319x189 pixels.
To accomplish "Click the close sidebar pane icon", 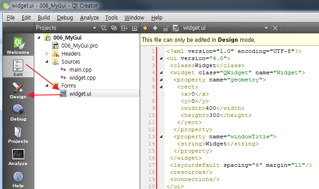I will 134,28.
